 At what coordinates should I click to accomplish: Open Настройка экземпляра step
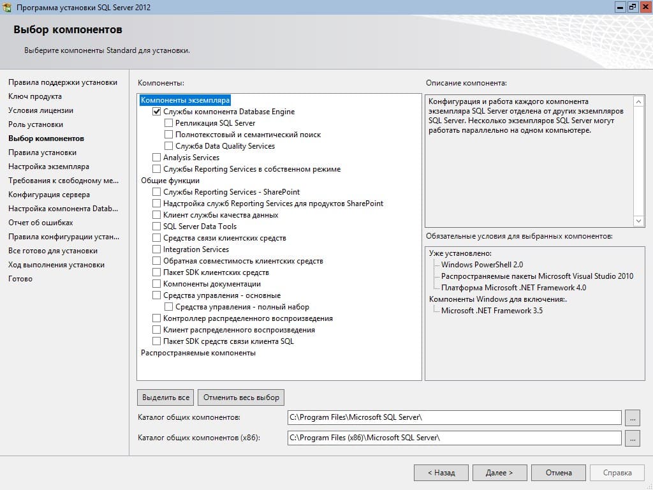(x=48, y=167)
